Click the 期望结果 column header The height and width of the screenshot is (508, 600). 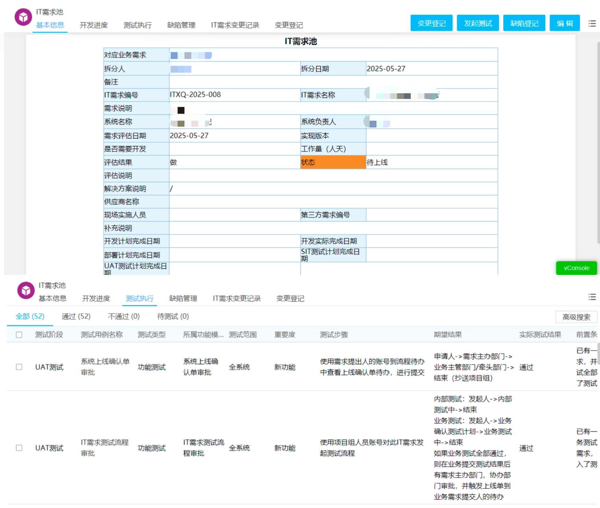pyautogui.click(x=448, y=335)
